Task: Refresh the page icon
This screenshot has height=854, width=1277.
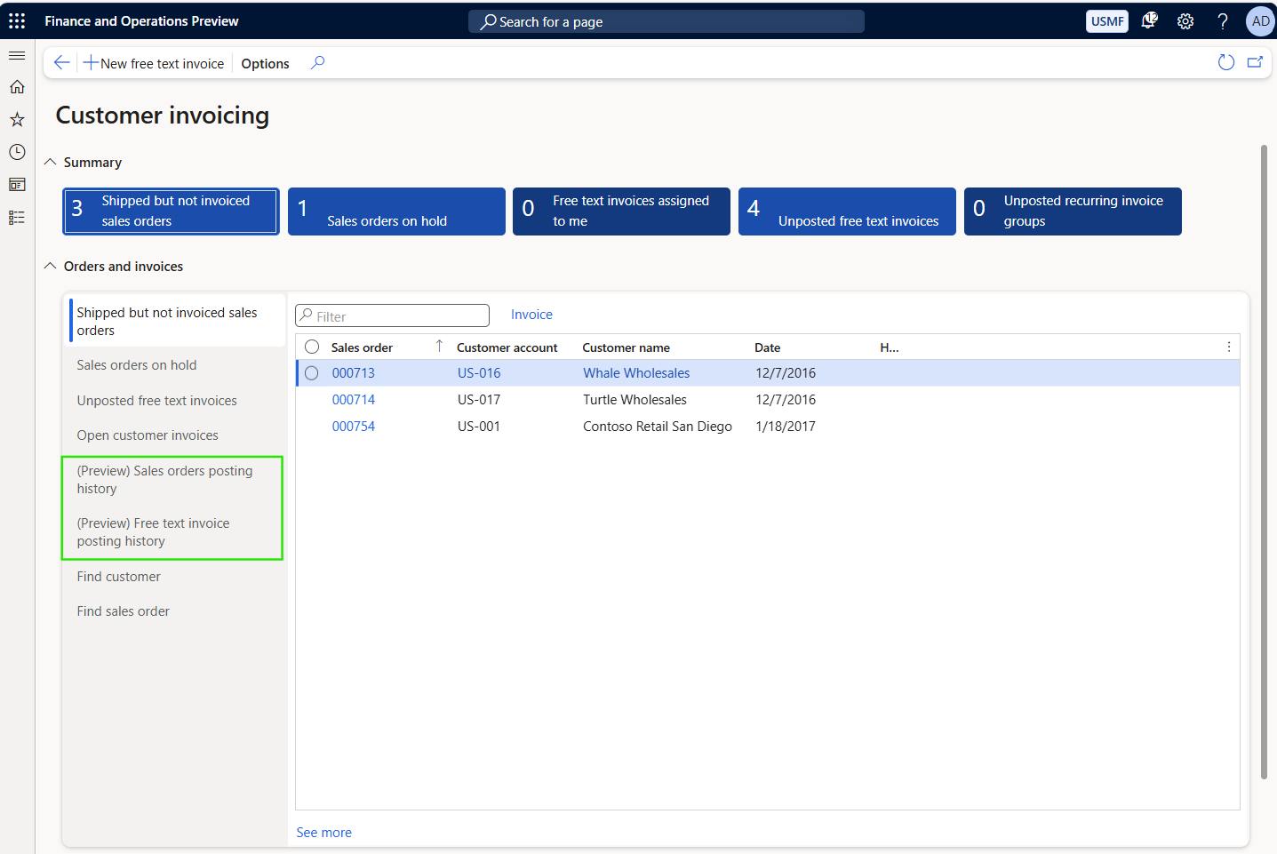Action: (x=1226, y=62)
